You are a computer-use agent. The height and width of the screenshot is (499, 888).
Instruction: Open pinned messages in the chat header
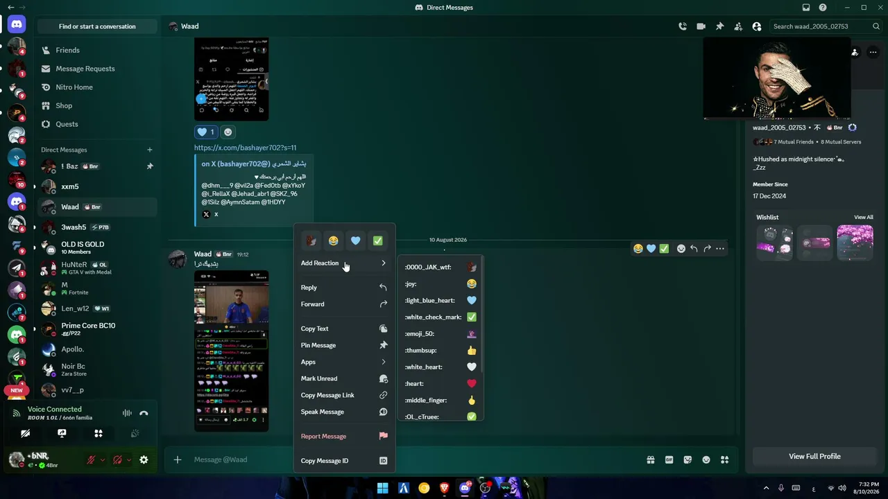[x=719, y=26]
